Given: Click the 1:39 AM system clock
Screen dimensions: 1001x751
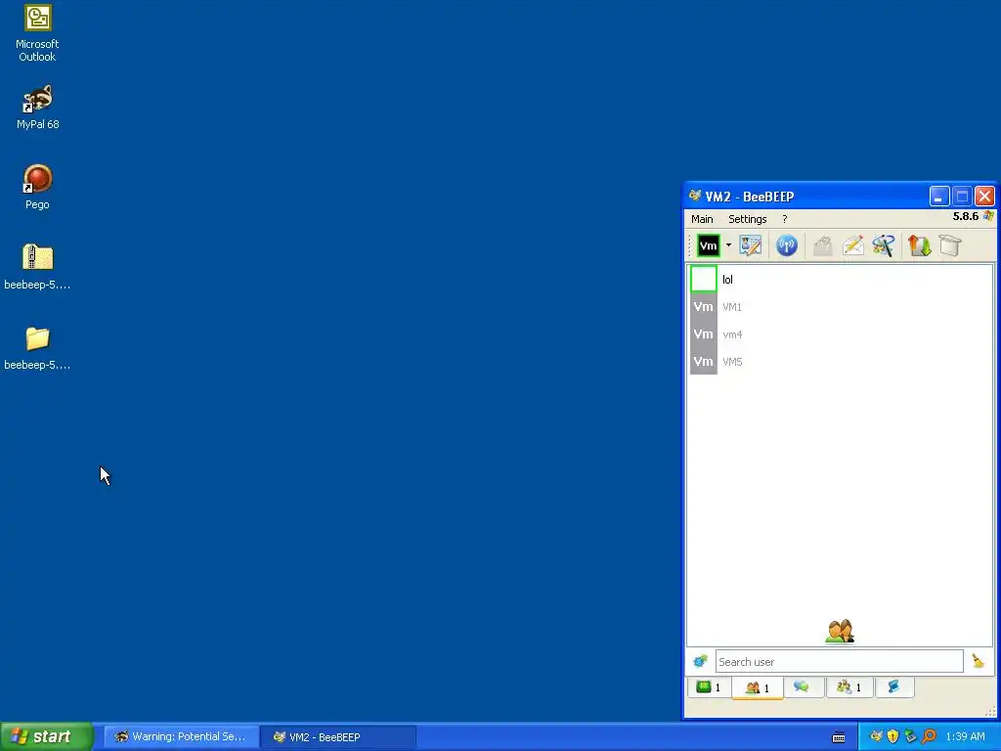Looking at the screenshot, I should [x=965, y=737].
